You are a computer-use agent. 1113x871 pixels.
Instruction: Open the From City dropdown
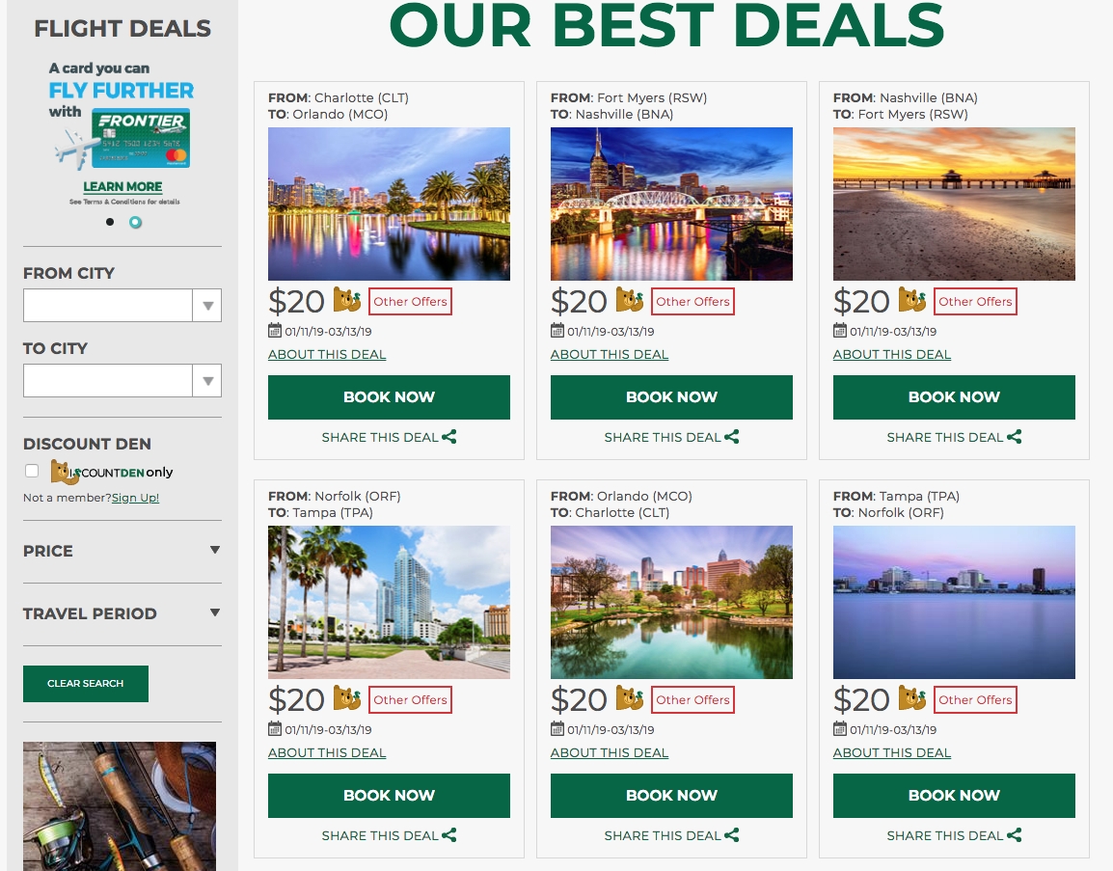(122, 305)
